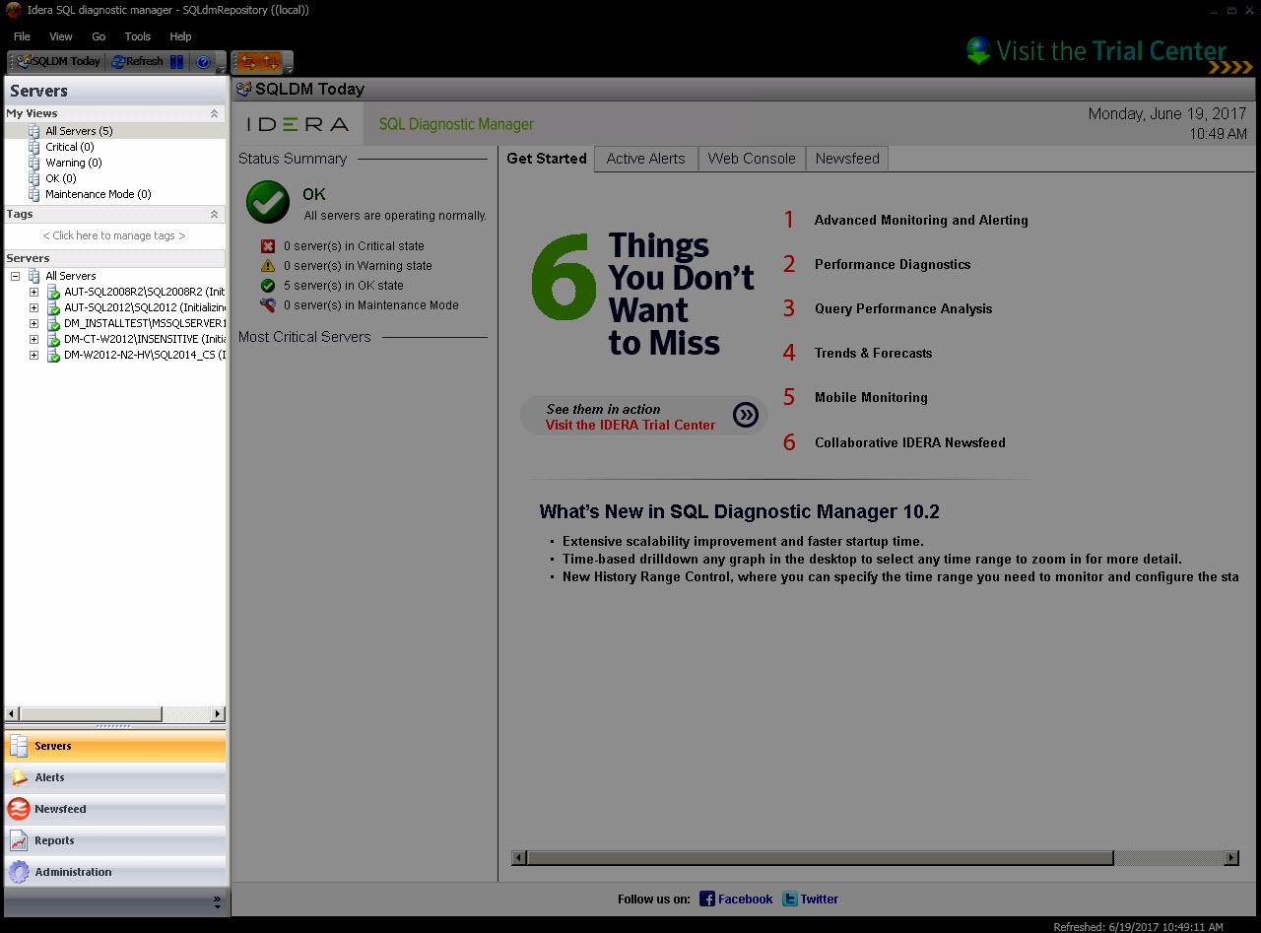
Task: Select the Critical (0) view
Action: [x=70, y=147]
